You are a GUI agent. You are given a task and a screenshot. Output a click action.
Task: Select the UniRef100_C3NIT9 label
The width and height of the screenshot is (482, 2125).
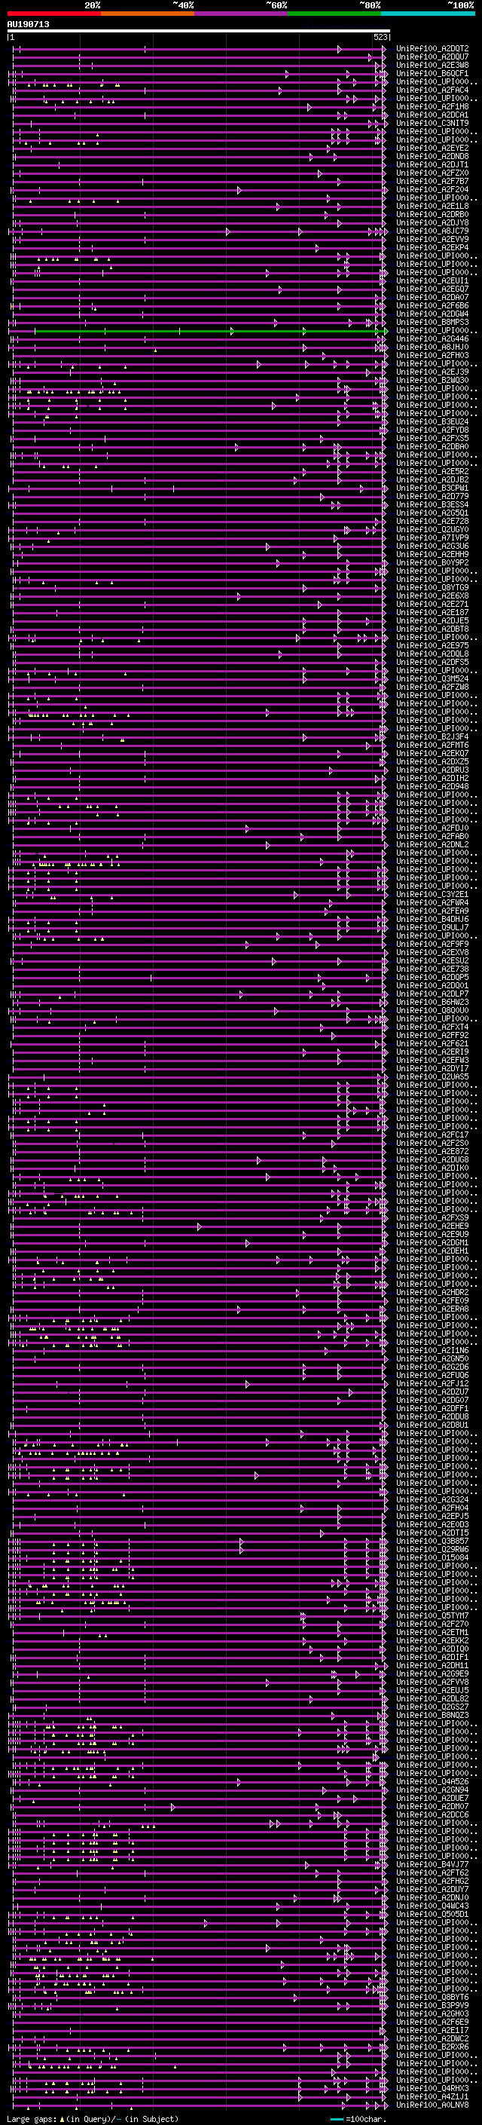(x=432, y=123)
